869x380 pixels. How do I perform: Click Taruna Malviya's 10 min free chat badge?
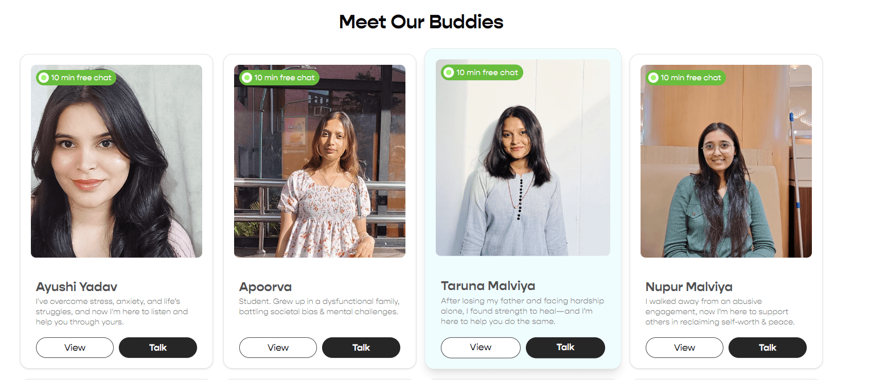pyautogui.click(x=481, y=73)
